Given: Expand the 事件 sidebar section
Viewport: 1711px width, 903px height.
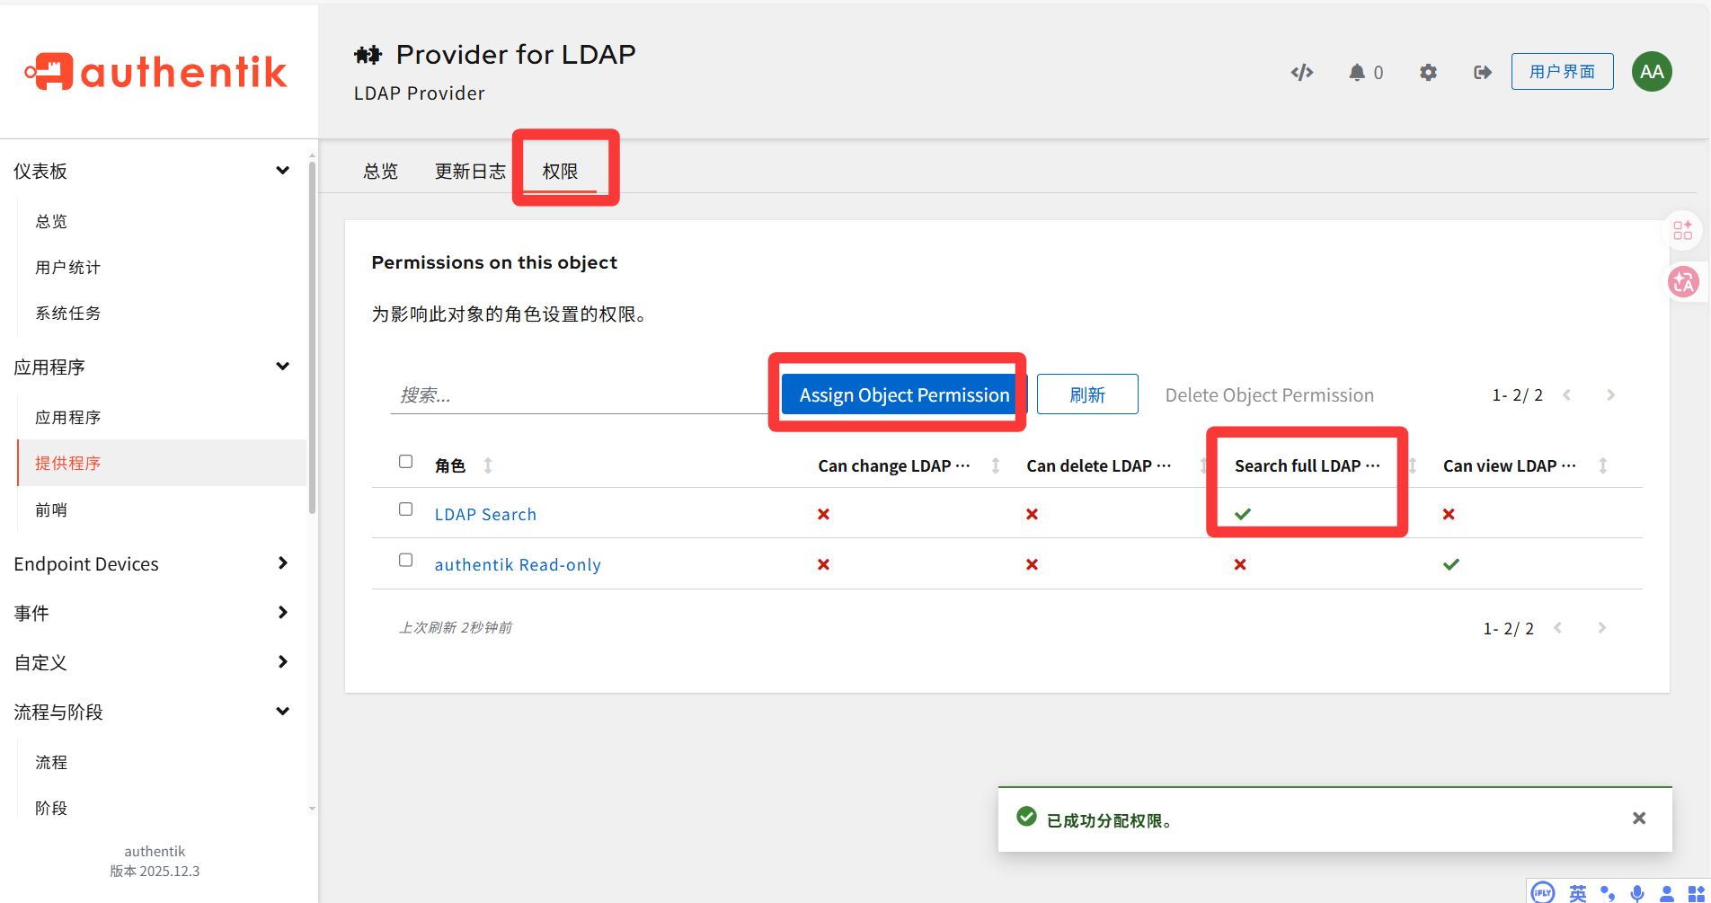Looking at the screenshot, I should click(x=282, y=613).
